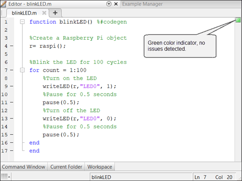Close the Editor panel with the X
This screenshot has width=242, height=181.
[x=116, y=4]
